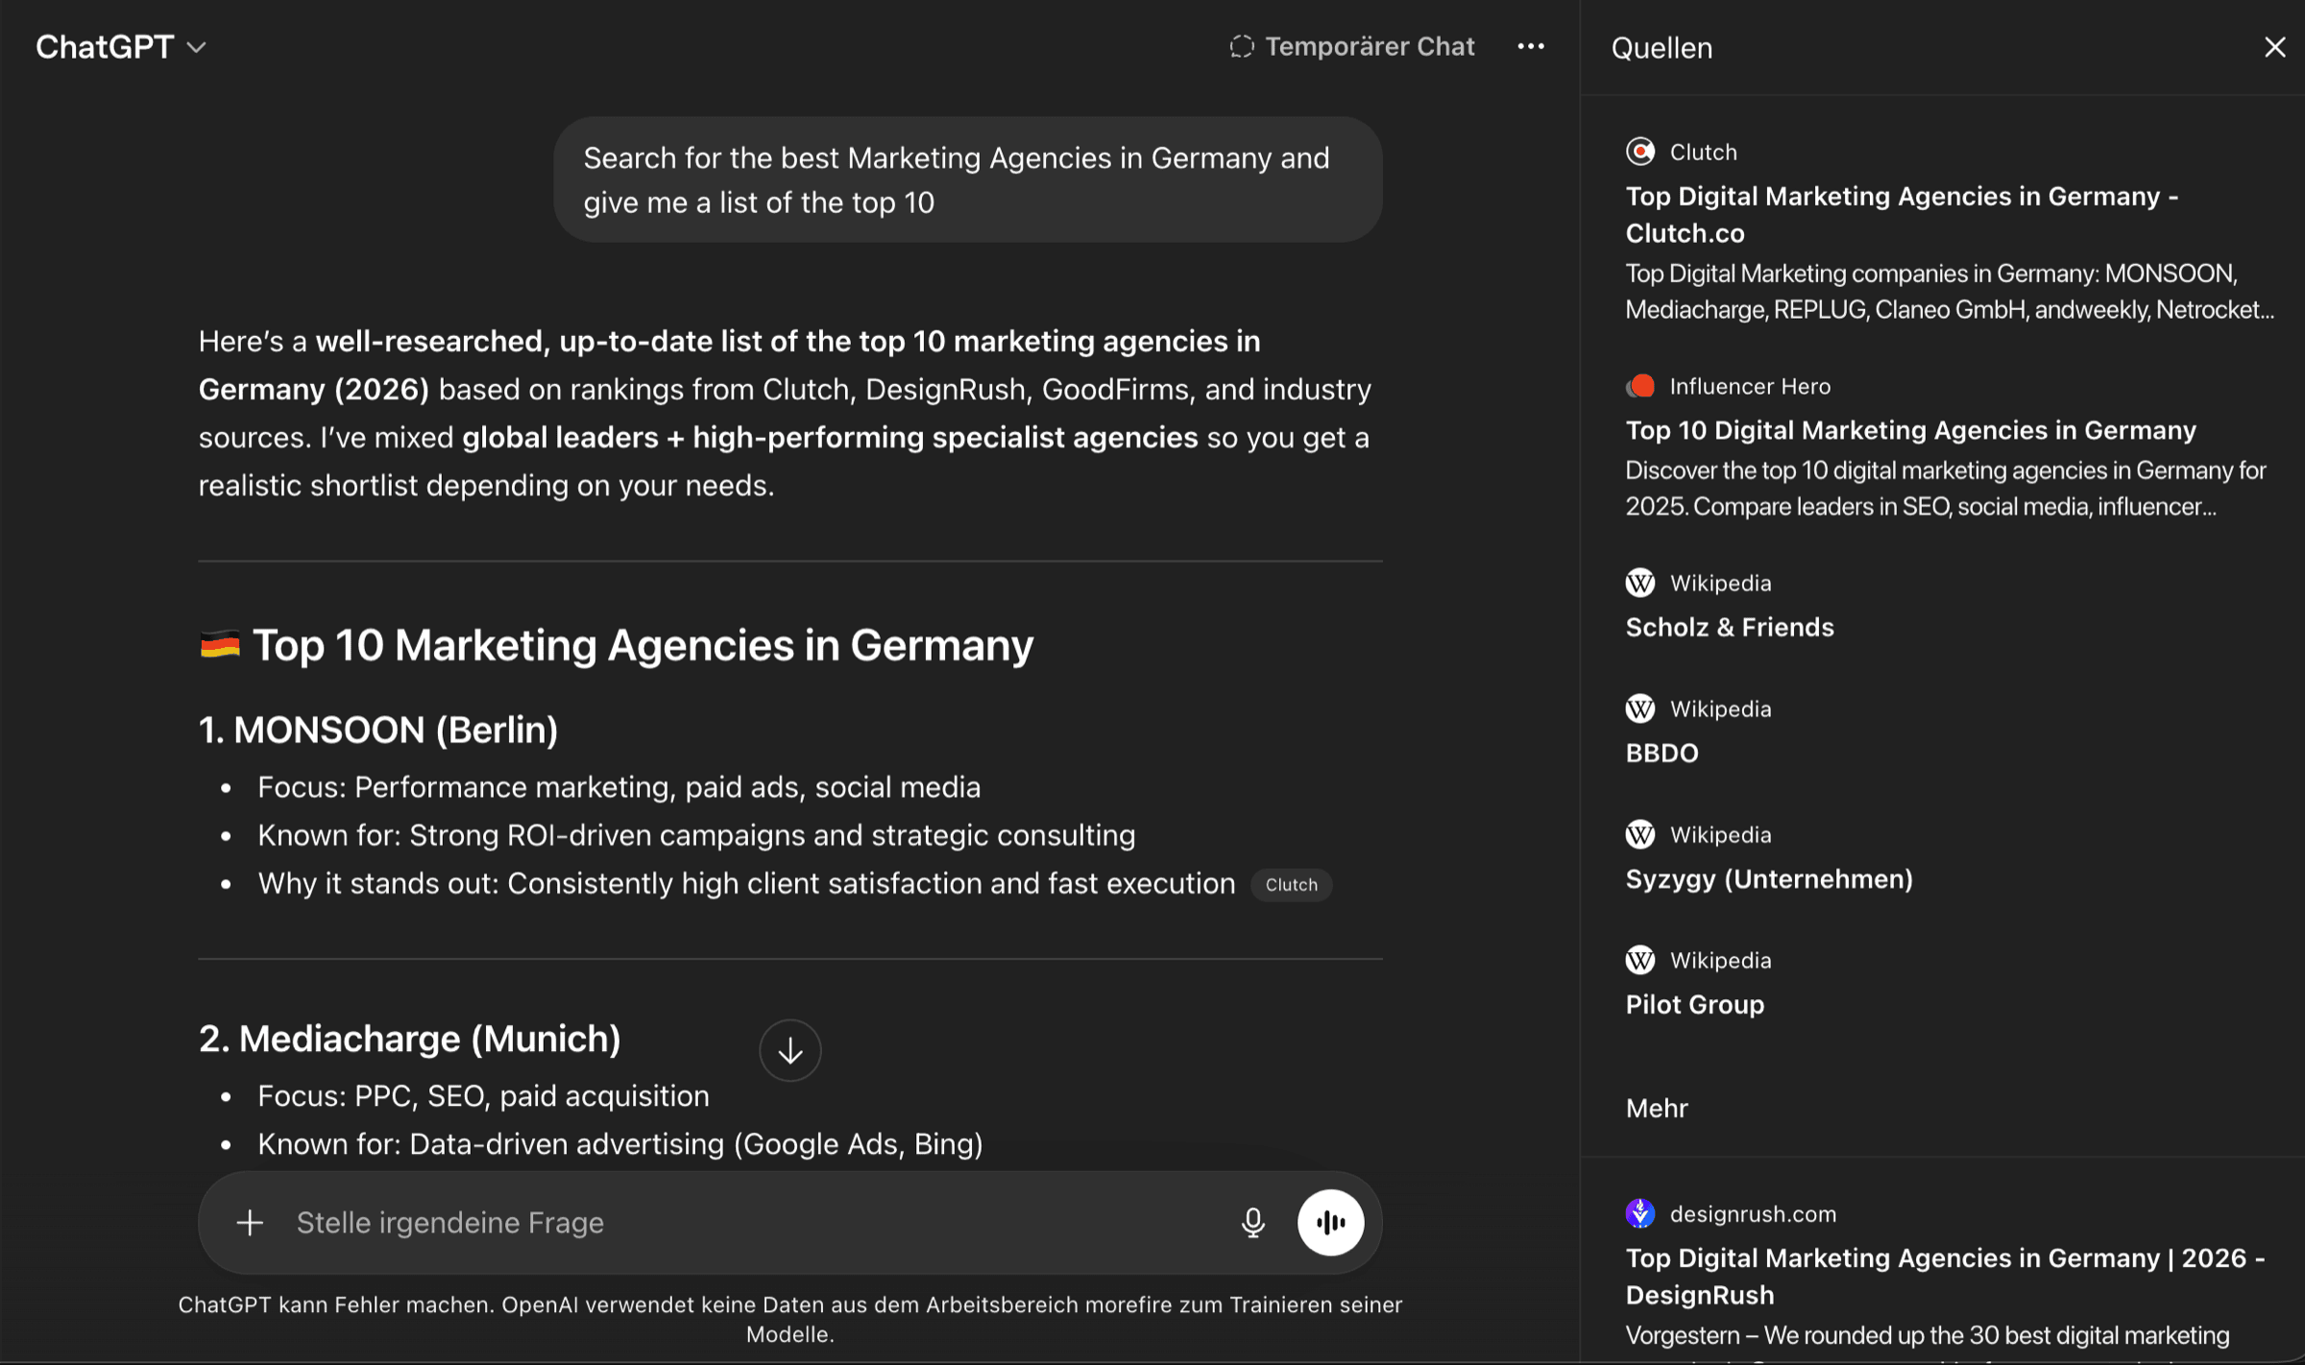This screenshot has width=2305, height=1365.
Task: Click the Influencer Hero source snippet text
Action: coord(1946,488)
